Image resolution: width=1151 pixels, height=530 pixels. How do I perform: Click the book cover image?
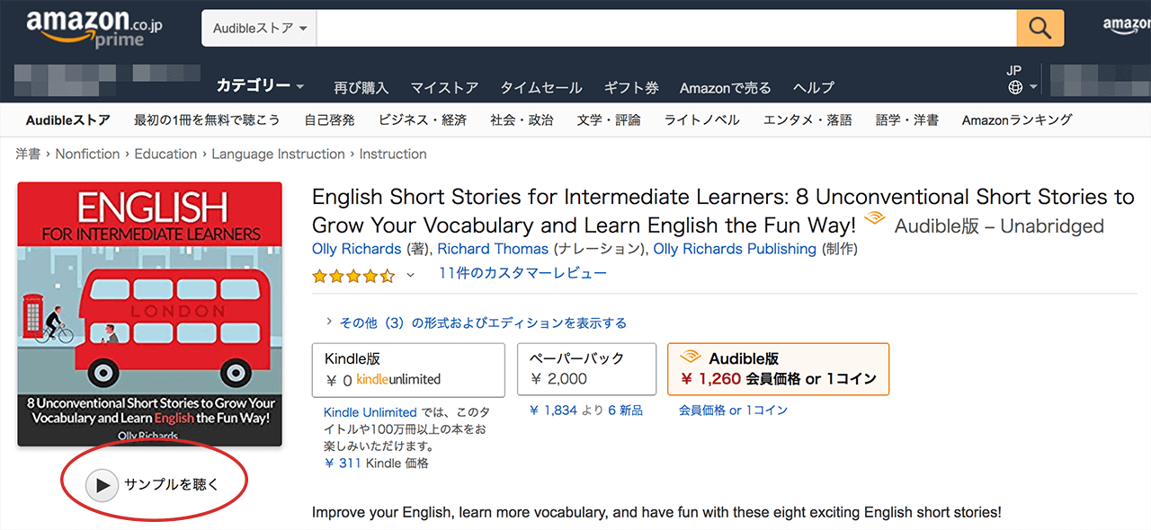(149, 314)
